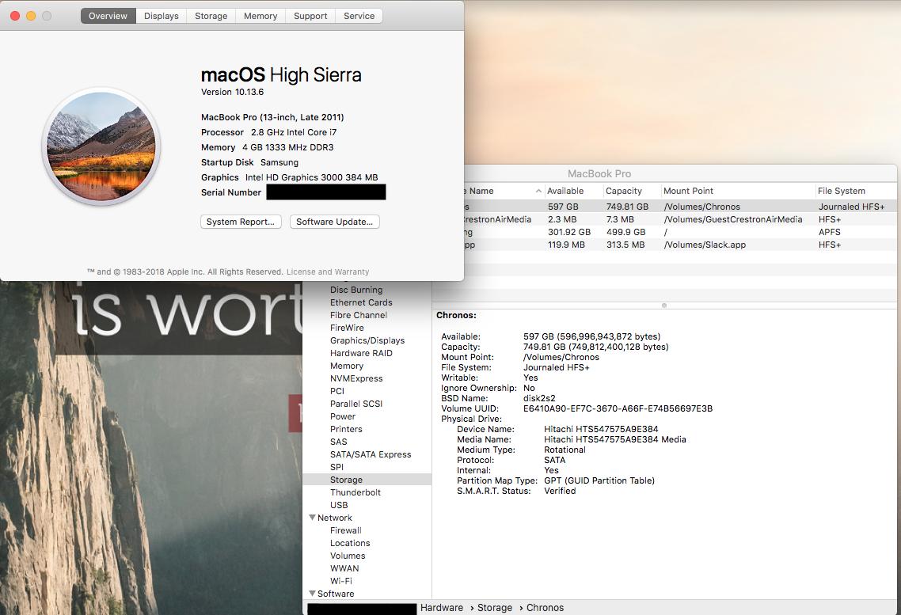The image size is (901, 615).
Task: Open the License and Warranty link
Action: click(x=328, y=271)
